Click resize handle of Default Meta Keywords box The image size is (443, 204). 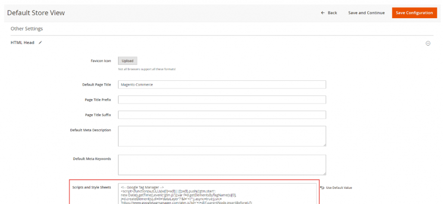(x=324, y=173)
